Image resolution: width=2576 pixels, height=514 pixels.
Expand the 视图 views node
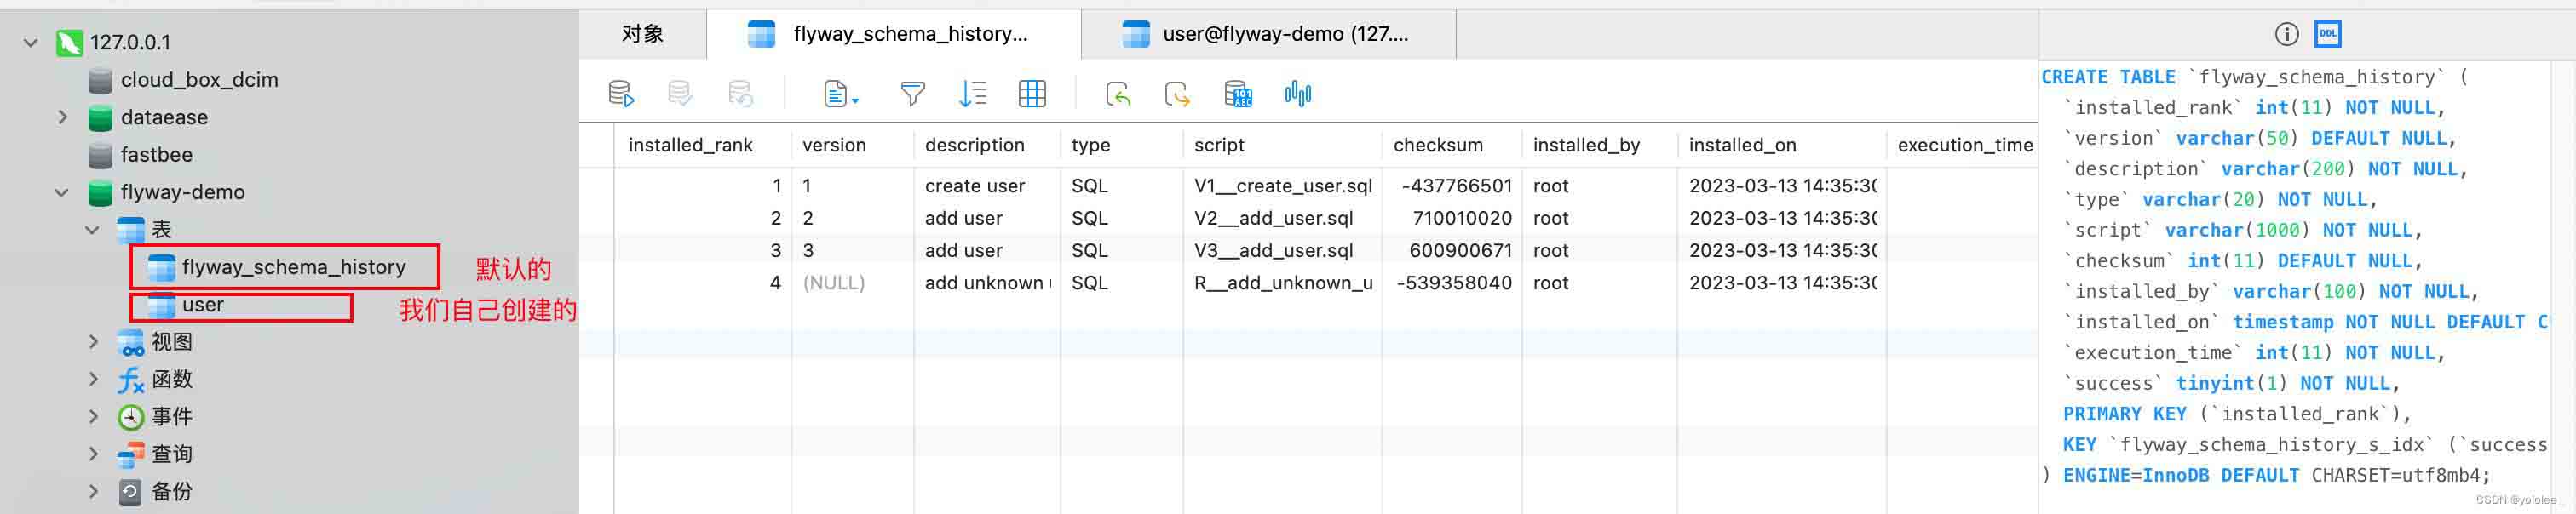(93, 341)
